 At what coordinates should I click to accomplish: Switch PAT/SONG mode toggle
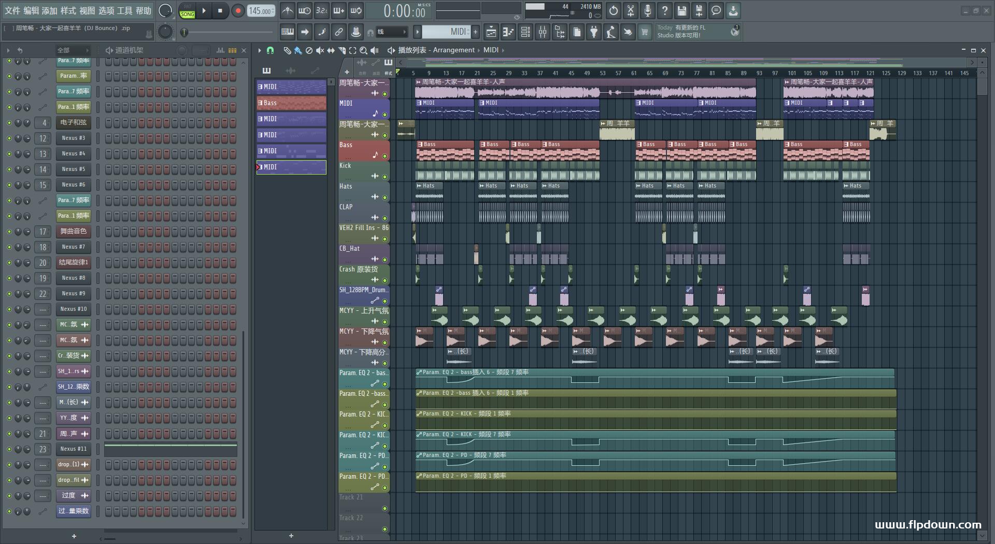pos(187,10)
